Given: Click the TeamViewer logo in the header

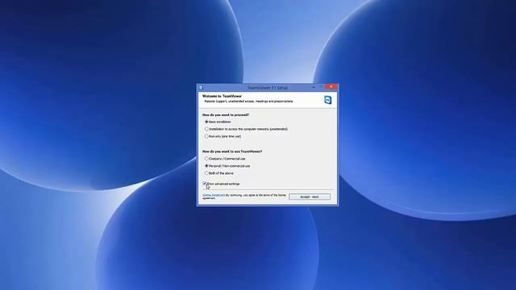Looking at the screenshot, I should click(328, 100).
